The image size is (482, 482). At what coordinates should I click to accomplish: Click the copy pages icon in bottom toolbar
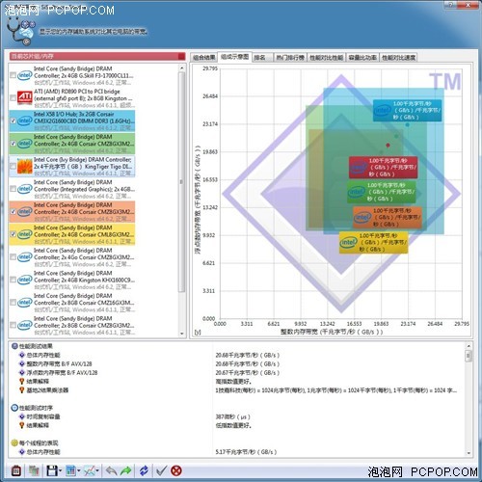(x=34, y=471)
